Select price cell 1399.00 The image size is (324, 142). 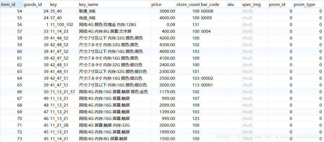163,112
